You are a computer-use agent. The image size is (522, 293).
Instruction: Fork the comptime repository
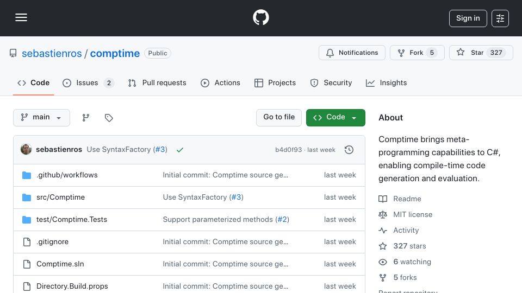pyautogui.click(x=417, y=53)
